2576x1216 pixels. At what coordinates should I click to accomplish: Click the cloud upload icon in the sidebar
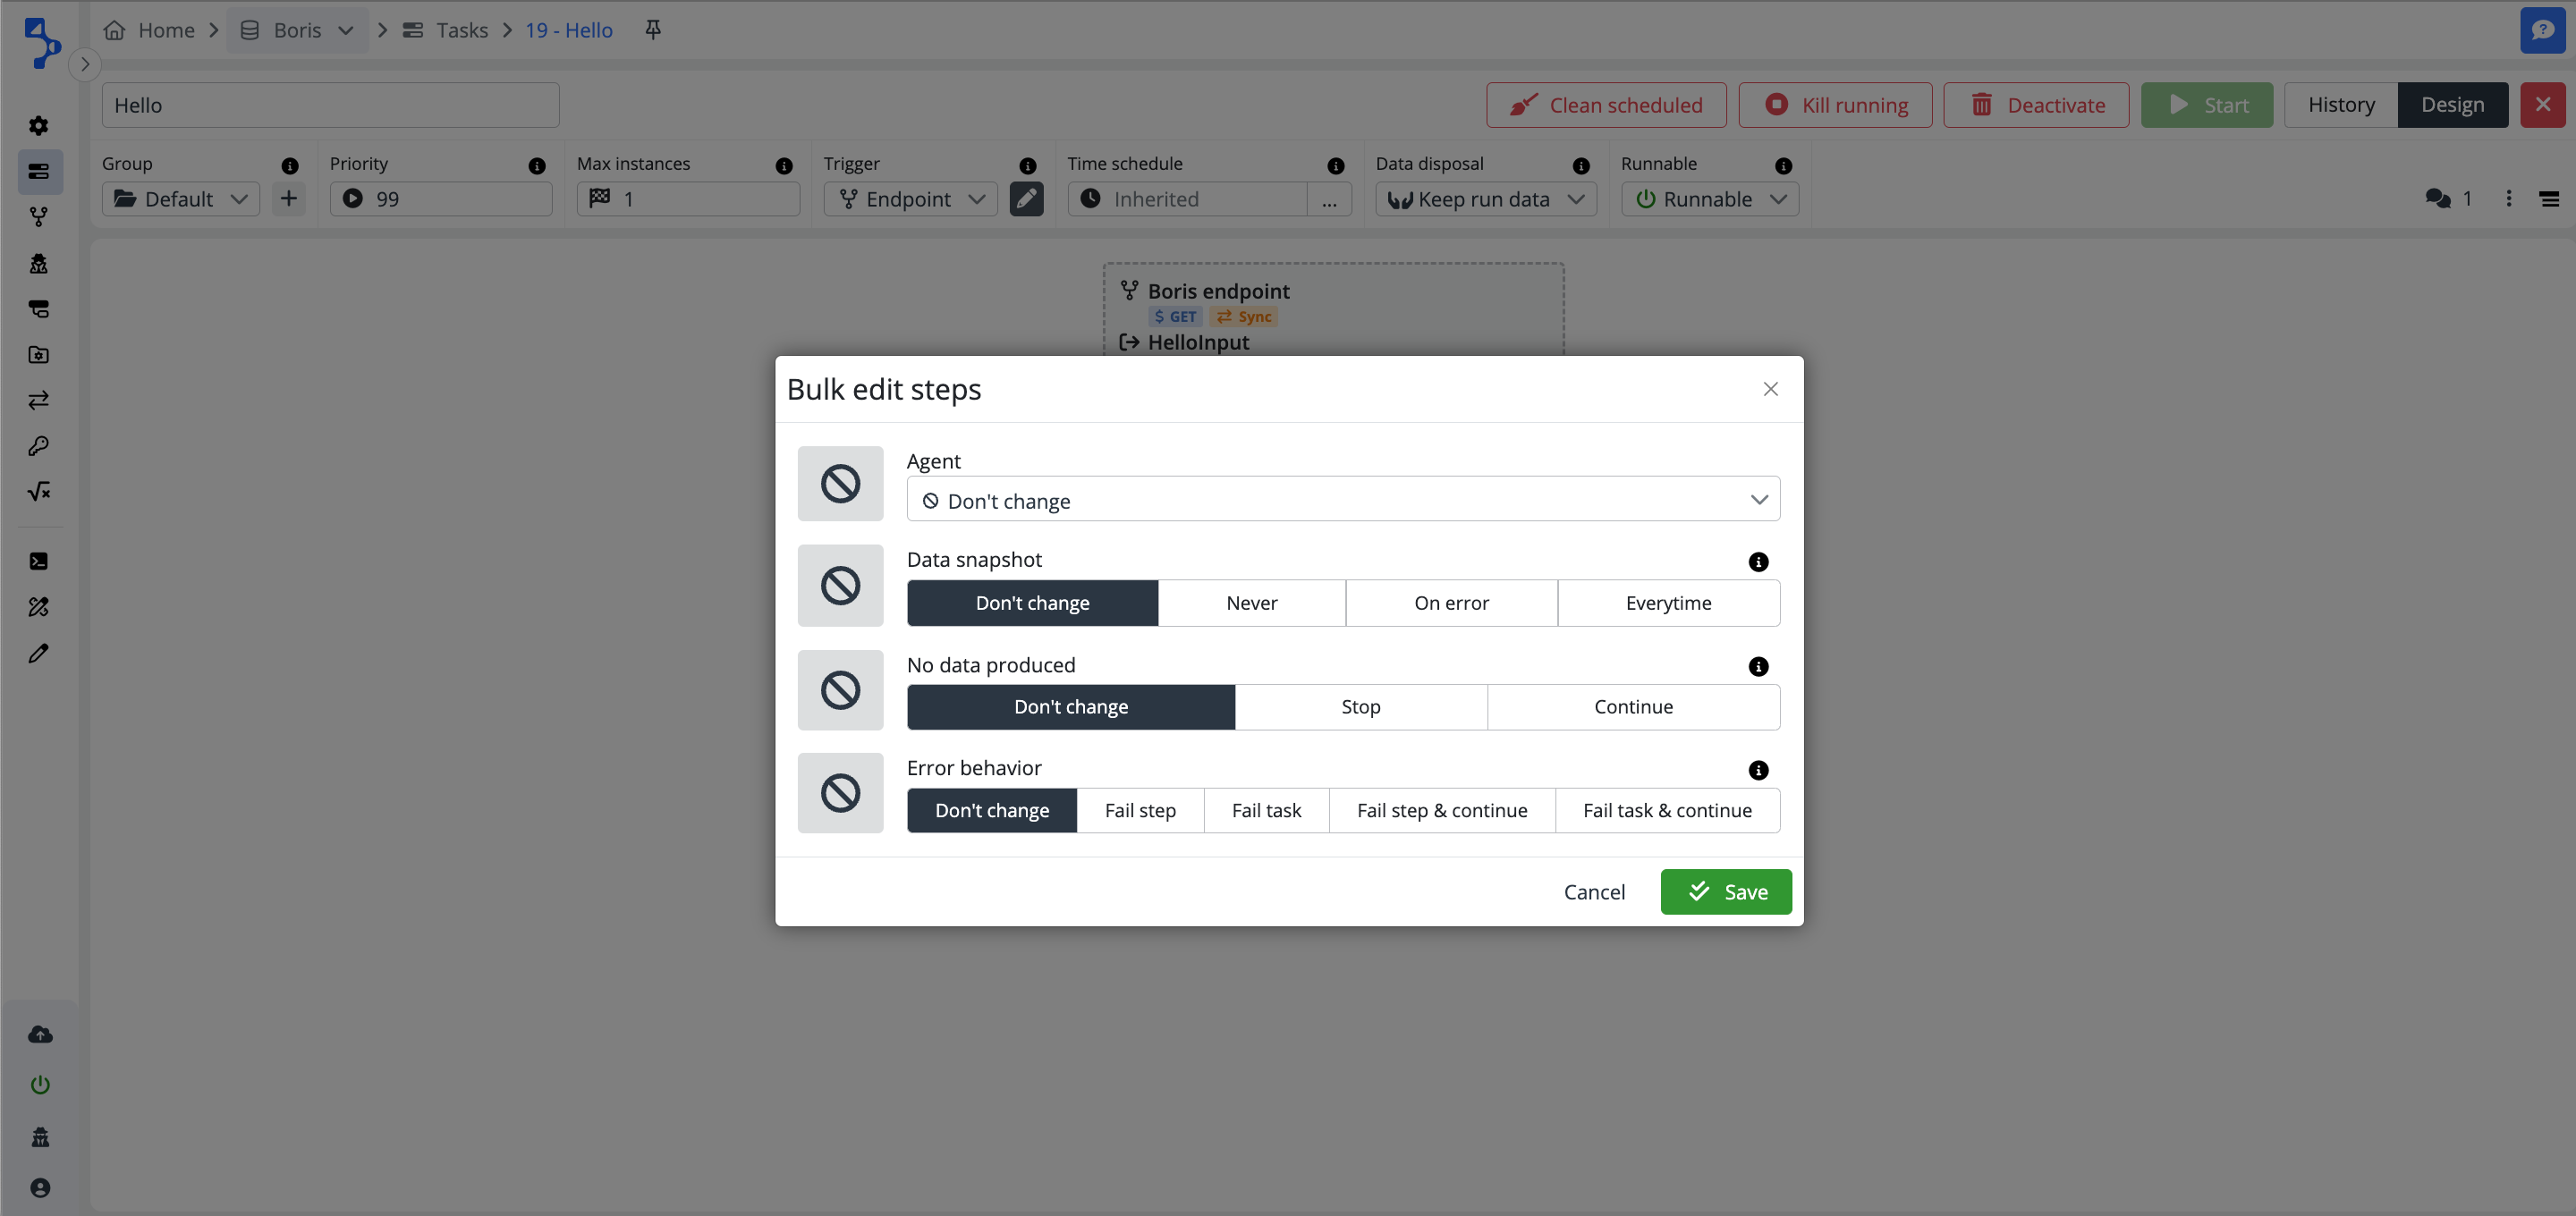40,1034
